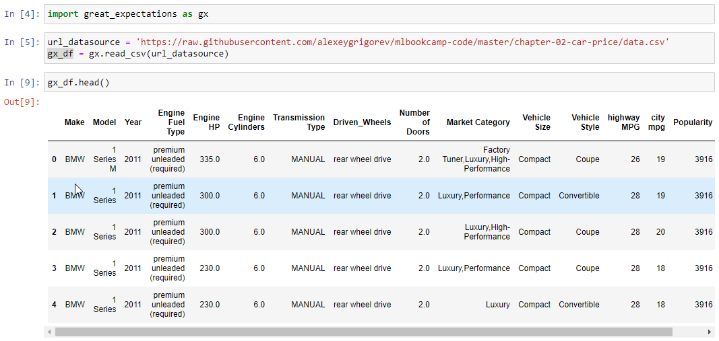Viewport: 719px width, 341px height.
Task: Click the horizontal scrollbar left arrow
Action: coord(49,332)
